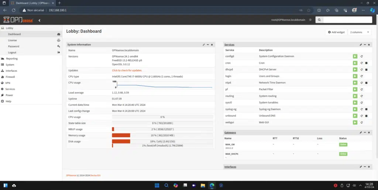Collapse the Services widget
Screen dimensions: 378x190
365,45
